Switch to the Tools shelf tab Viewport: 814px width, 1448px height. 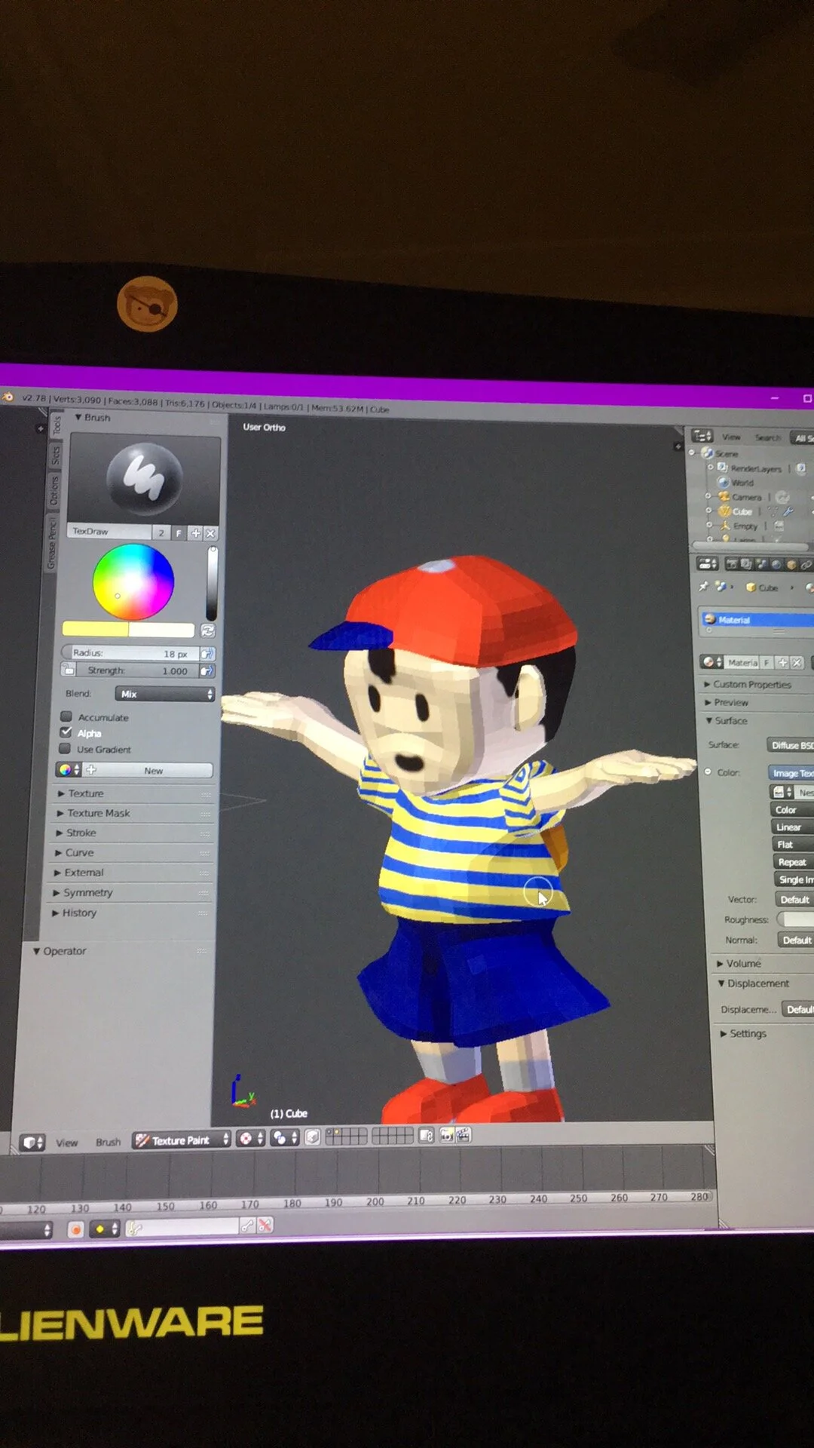click(x=57, y=426)
